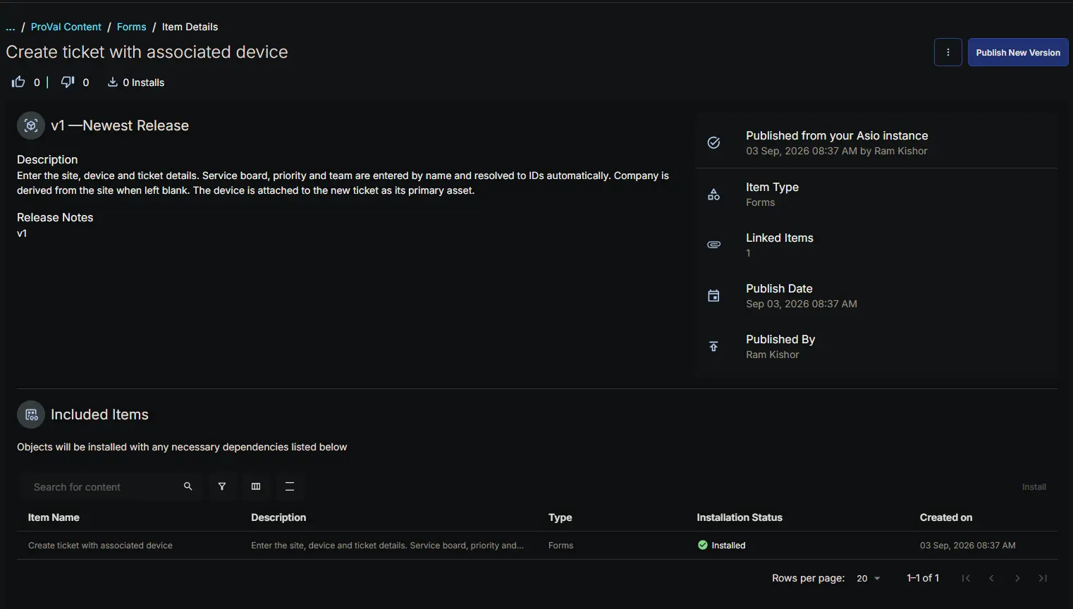
Task: Click the Linked Items paperclip icon
Action: click(x=713, y=245)
